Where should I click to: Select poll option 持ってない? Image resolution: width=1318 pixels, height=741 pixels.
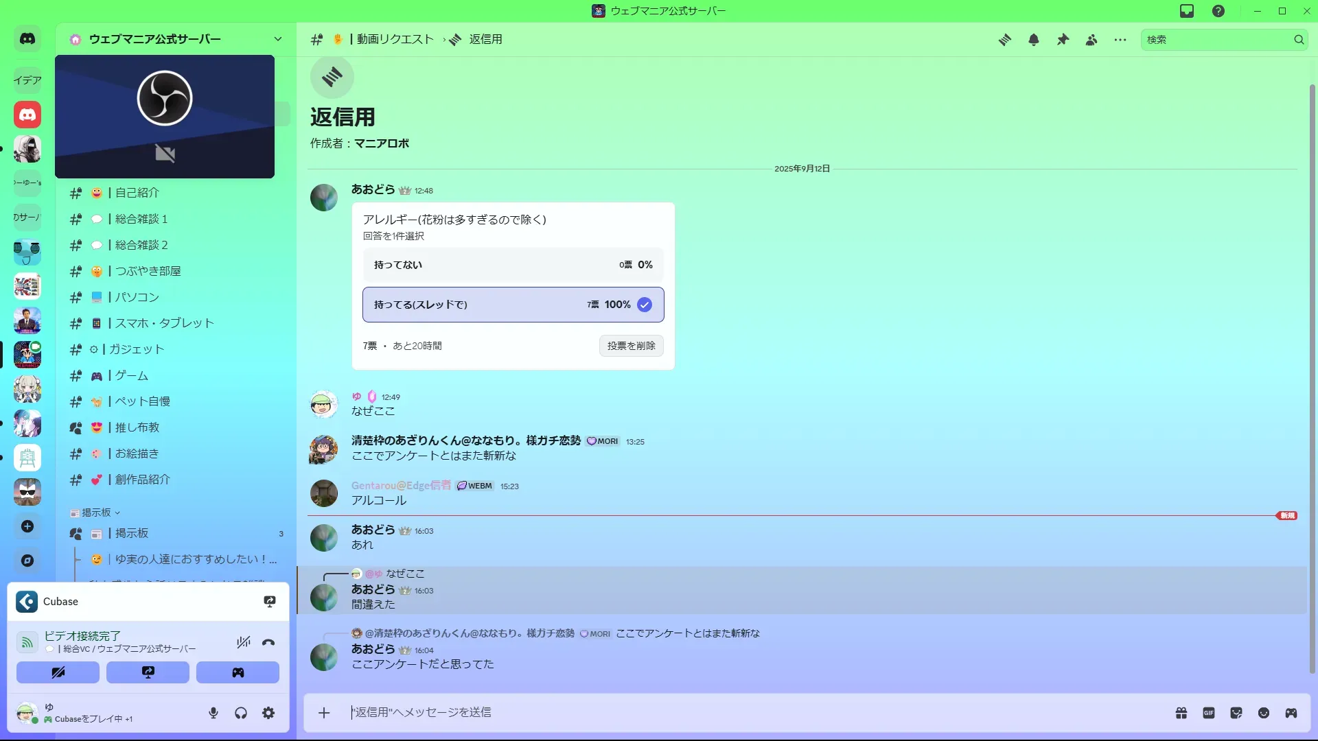(513, 265)
